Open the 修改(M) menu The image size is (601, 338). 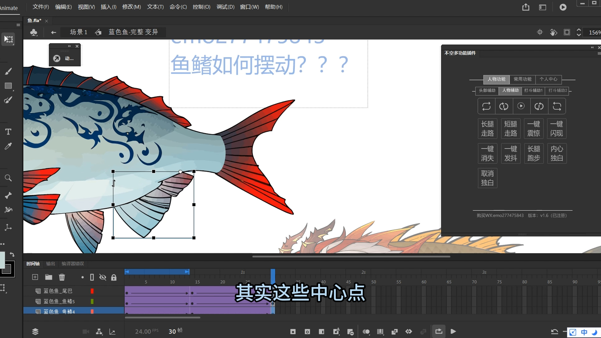coord(131,7)
